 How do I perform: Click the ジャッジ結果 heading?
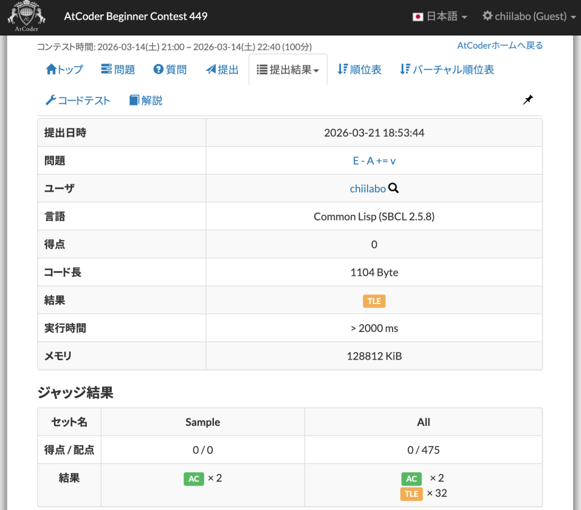75,393
